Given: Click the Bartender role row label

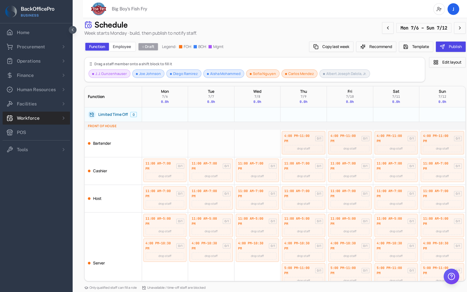Looking at the screenshot, I should (102, 143).
